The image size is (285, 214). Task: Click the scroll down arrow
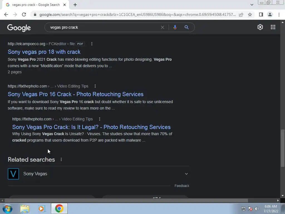tap(282, 196)
